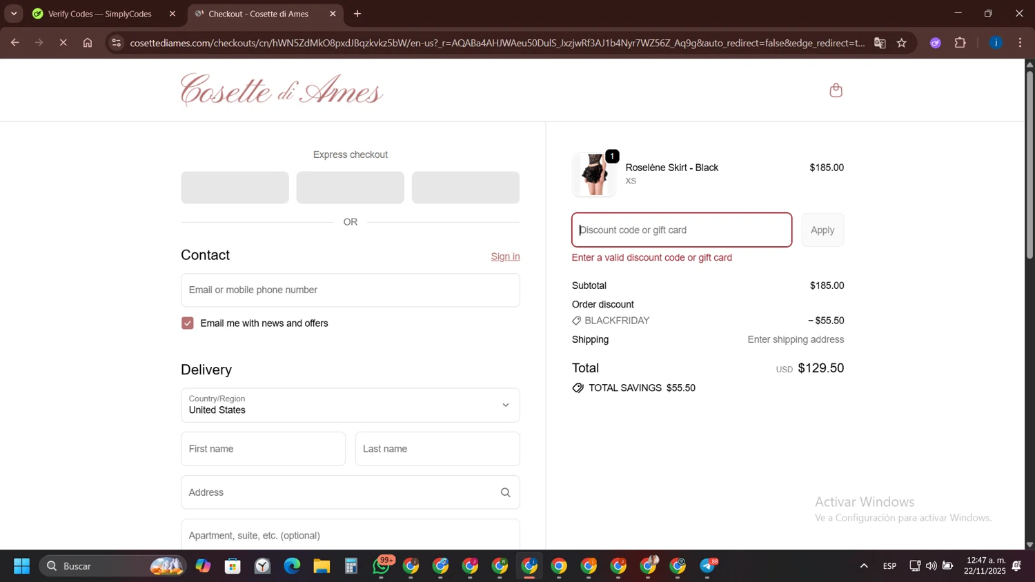Open a new browser tab
The width and height of the screenshot is (1035, 582).
[357, 14]
